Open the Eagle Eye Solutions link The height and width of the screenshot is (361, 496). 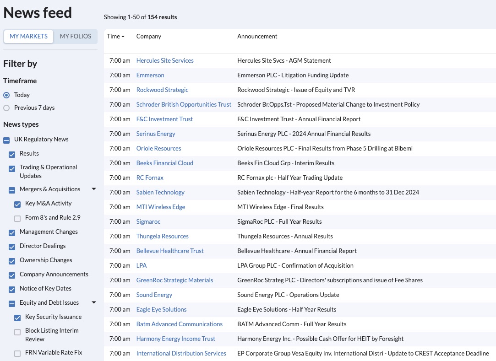[x=161, y=309]
